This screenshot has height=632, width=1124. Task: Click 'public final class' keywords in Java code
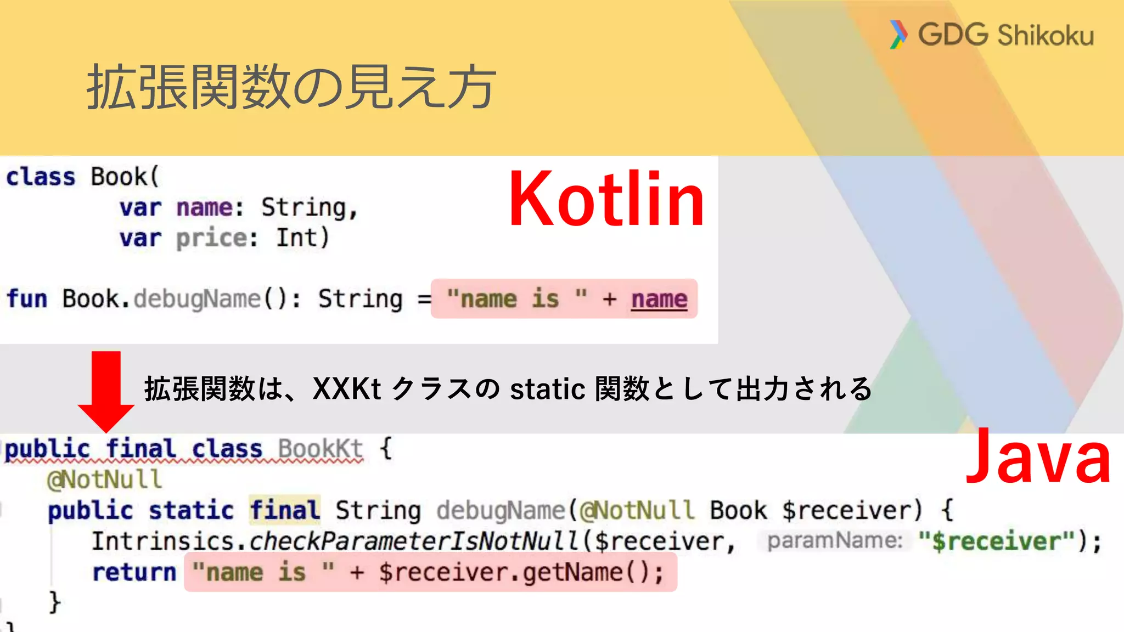pos(134,449)
